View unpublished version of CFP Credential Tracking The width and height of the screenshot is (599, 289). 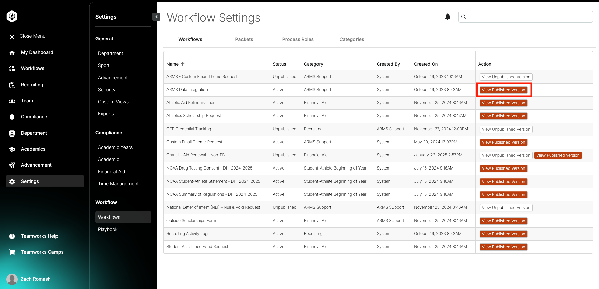tap(506, 129)
